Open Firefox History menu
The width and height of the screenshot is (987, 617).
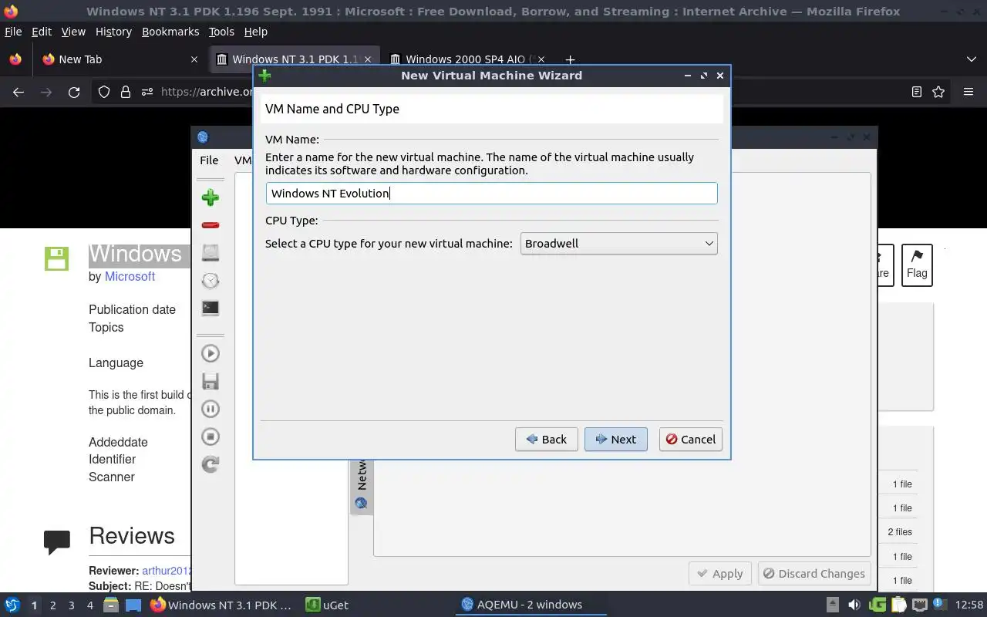point(113,32)
